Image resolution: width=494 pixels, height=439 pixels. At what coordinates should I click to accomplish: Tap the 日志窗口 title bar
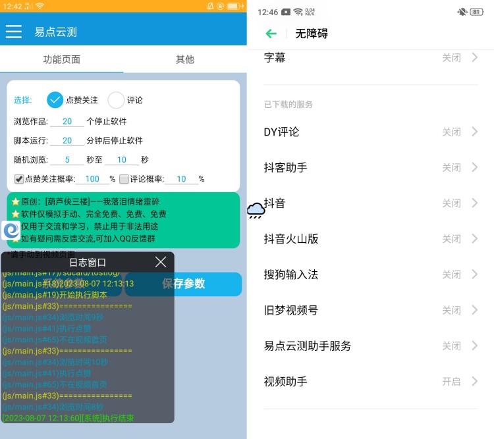coord(88,262)
